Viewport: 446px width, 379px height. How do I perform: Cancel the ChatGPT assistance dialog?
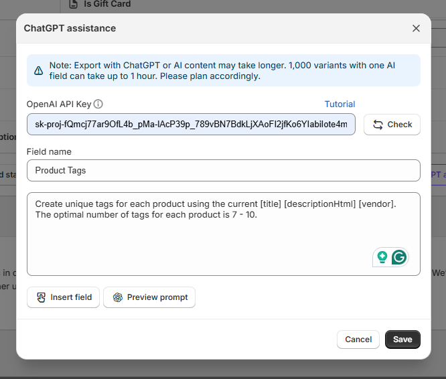(358, 339)
